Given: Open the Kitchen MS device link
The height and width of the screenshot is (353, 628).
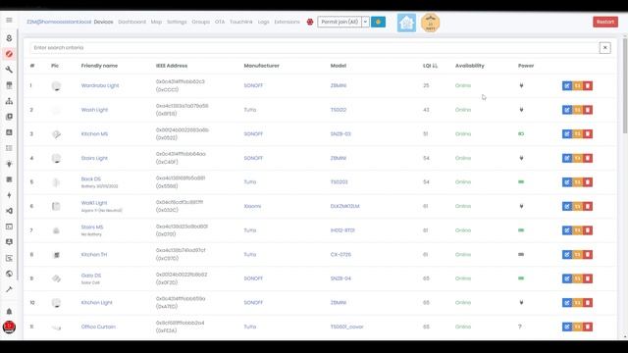Looking at the screenshot, I should [94, 133].
